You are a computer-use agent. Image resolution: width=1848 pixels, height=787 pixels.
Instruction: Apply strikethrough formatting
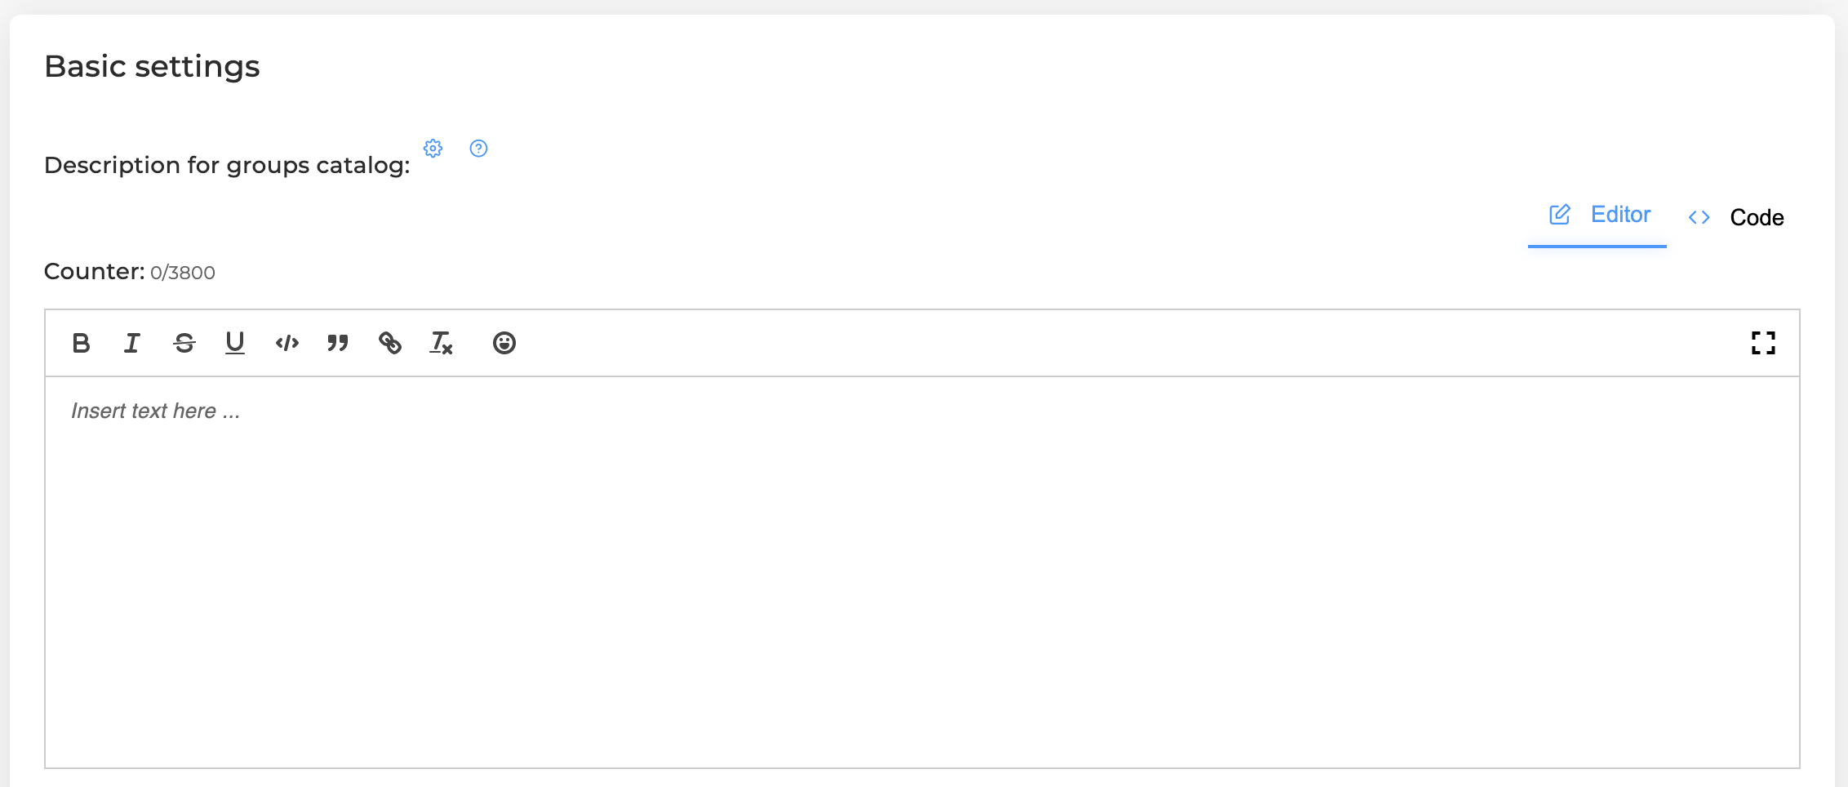[184, 343]
